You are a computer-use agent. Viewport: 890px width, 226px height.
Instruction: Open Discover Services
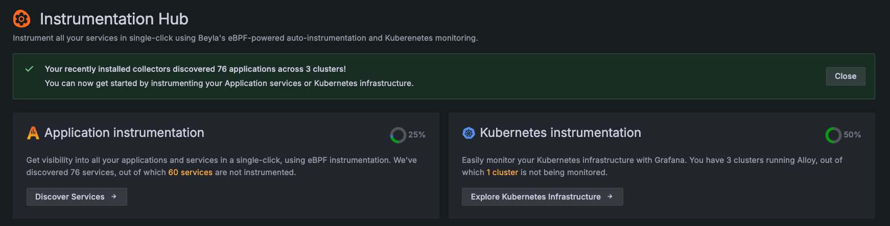pyautogui.click(x=70, y=196)
